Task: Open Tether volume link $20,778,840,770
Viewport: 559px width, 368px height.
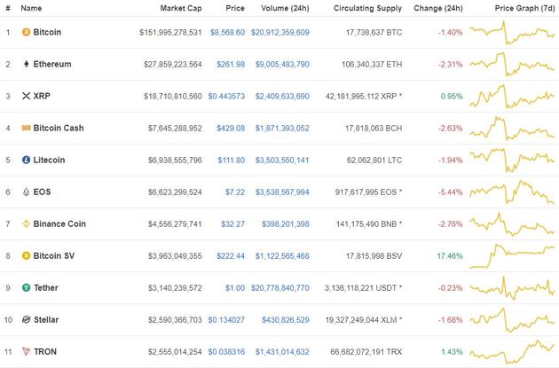Action: [279, 288]
